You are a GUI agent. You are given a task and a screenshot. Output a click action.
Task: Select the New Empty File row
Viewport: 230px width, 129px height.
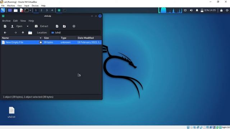[x=51, y=42]
